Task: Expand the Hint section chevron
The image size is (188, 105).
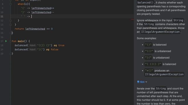Action: pos(146,82)
